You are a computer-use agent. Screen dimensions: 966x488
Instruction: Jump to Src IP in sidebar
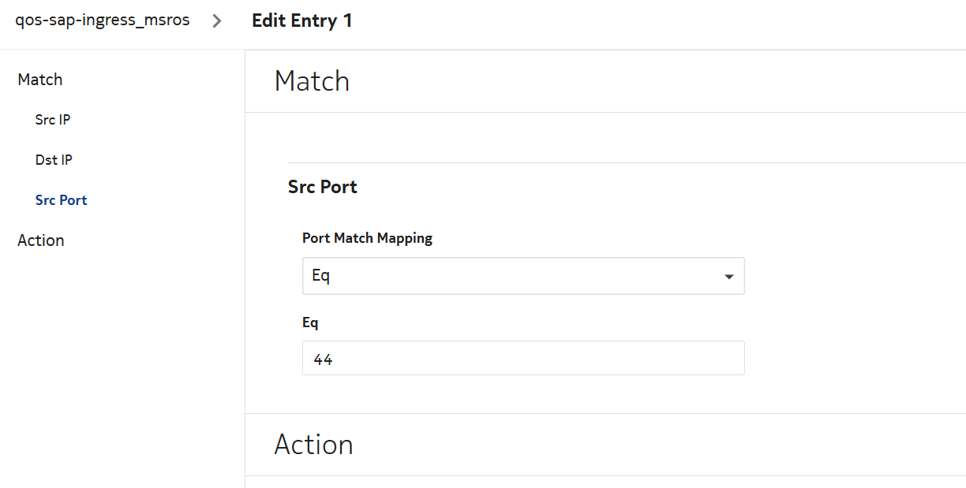(x=54, y=120)
